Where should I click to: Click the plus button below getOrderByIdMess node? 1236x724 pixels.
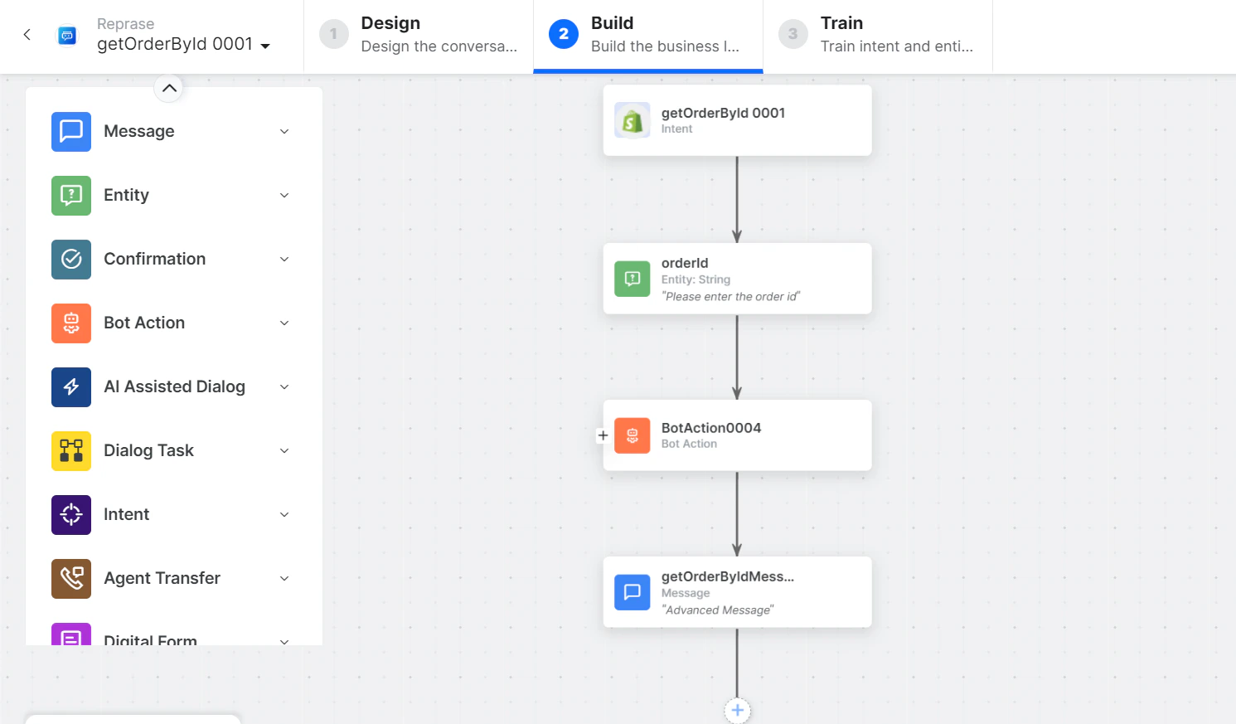[x=737, y=710]
